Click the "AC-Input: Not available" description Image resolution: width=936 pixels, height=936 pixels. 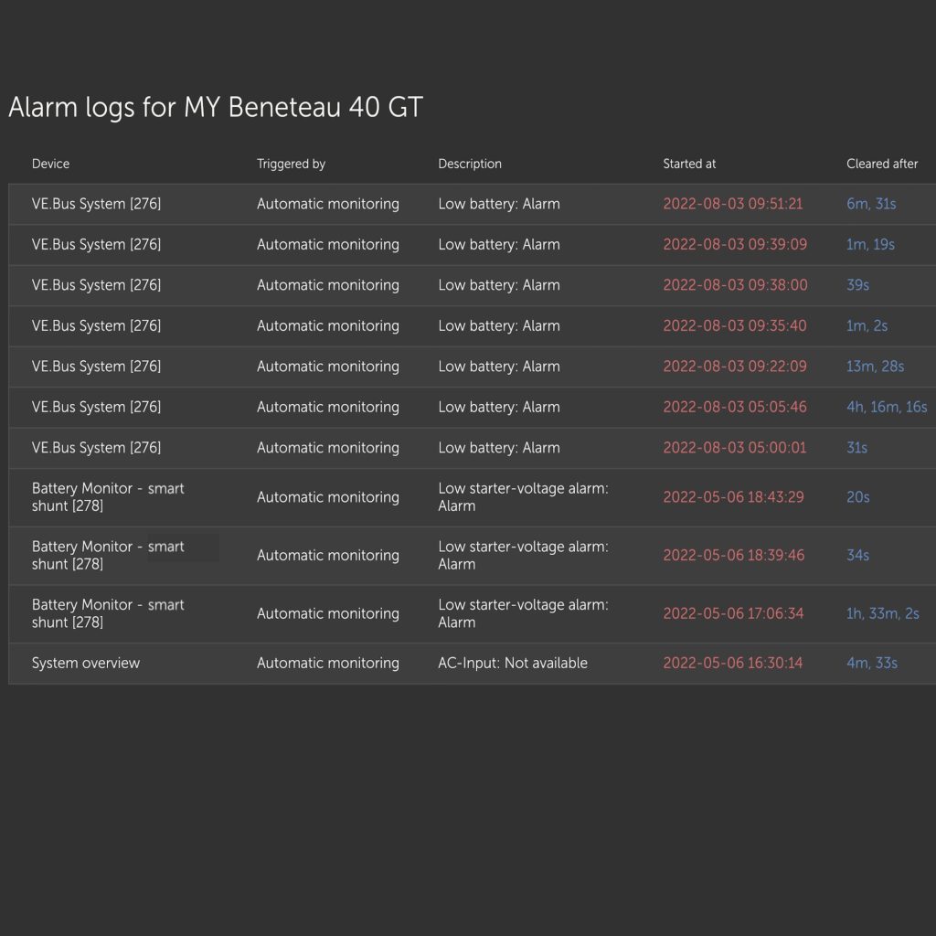513,664
